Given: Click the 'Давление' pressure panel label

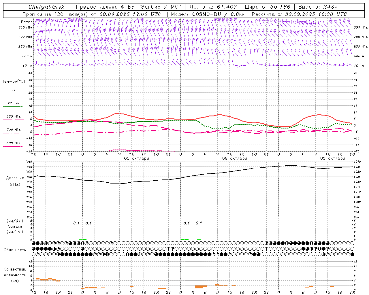Looking at the screenshot, I should pyautogui.click(x=15, y=178).
